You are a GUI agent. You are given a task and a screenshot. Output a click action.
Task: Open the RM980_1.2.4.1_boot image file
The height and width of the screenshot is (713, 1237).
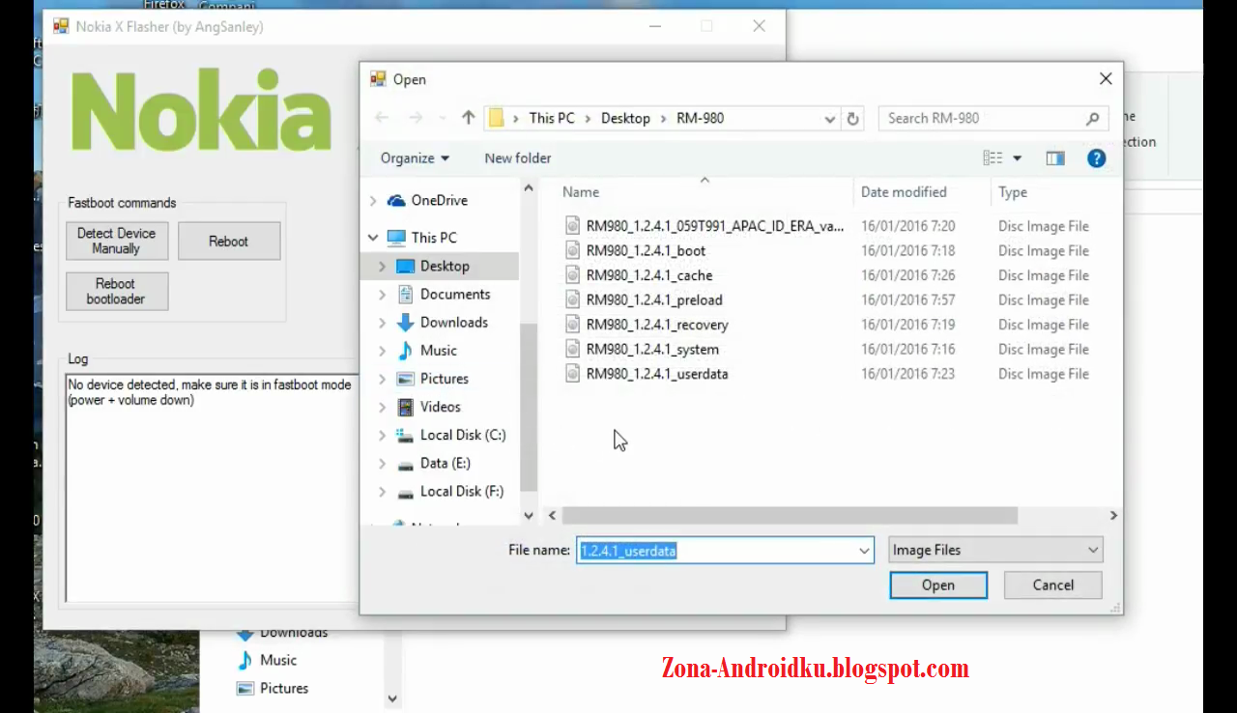646,251
